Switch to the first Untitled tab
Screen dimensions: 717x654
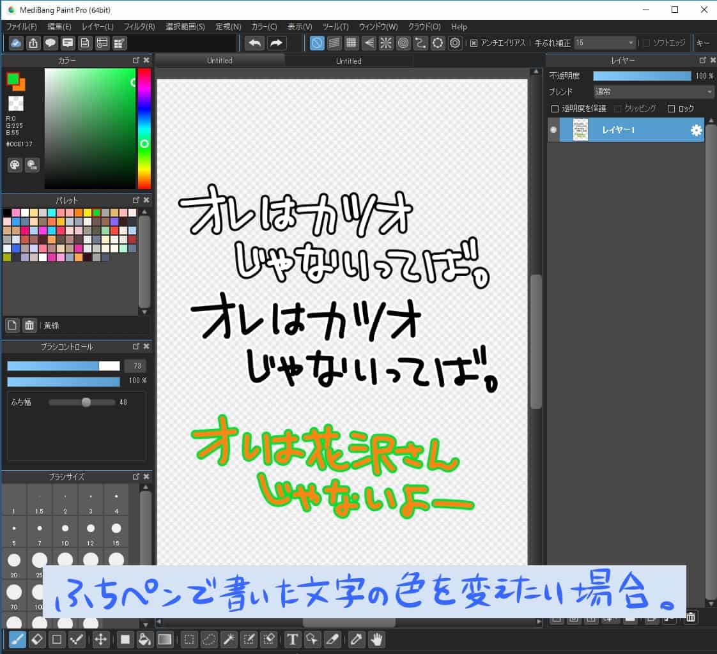219,60
